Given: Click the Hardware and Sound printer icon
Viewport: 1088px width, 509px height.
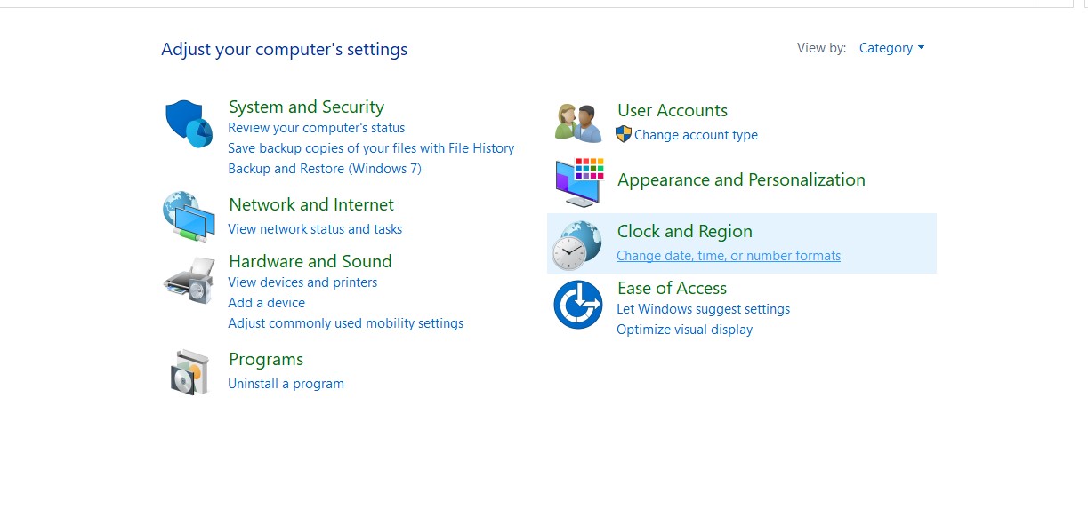Looking at the screenshot, I should pos(189,281).
